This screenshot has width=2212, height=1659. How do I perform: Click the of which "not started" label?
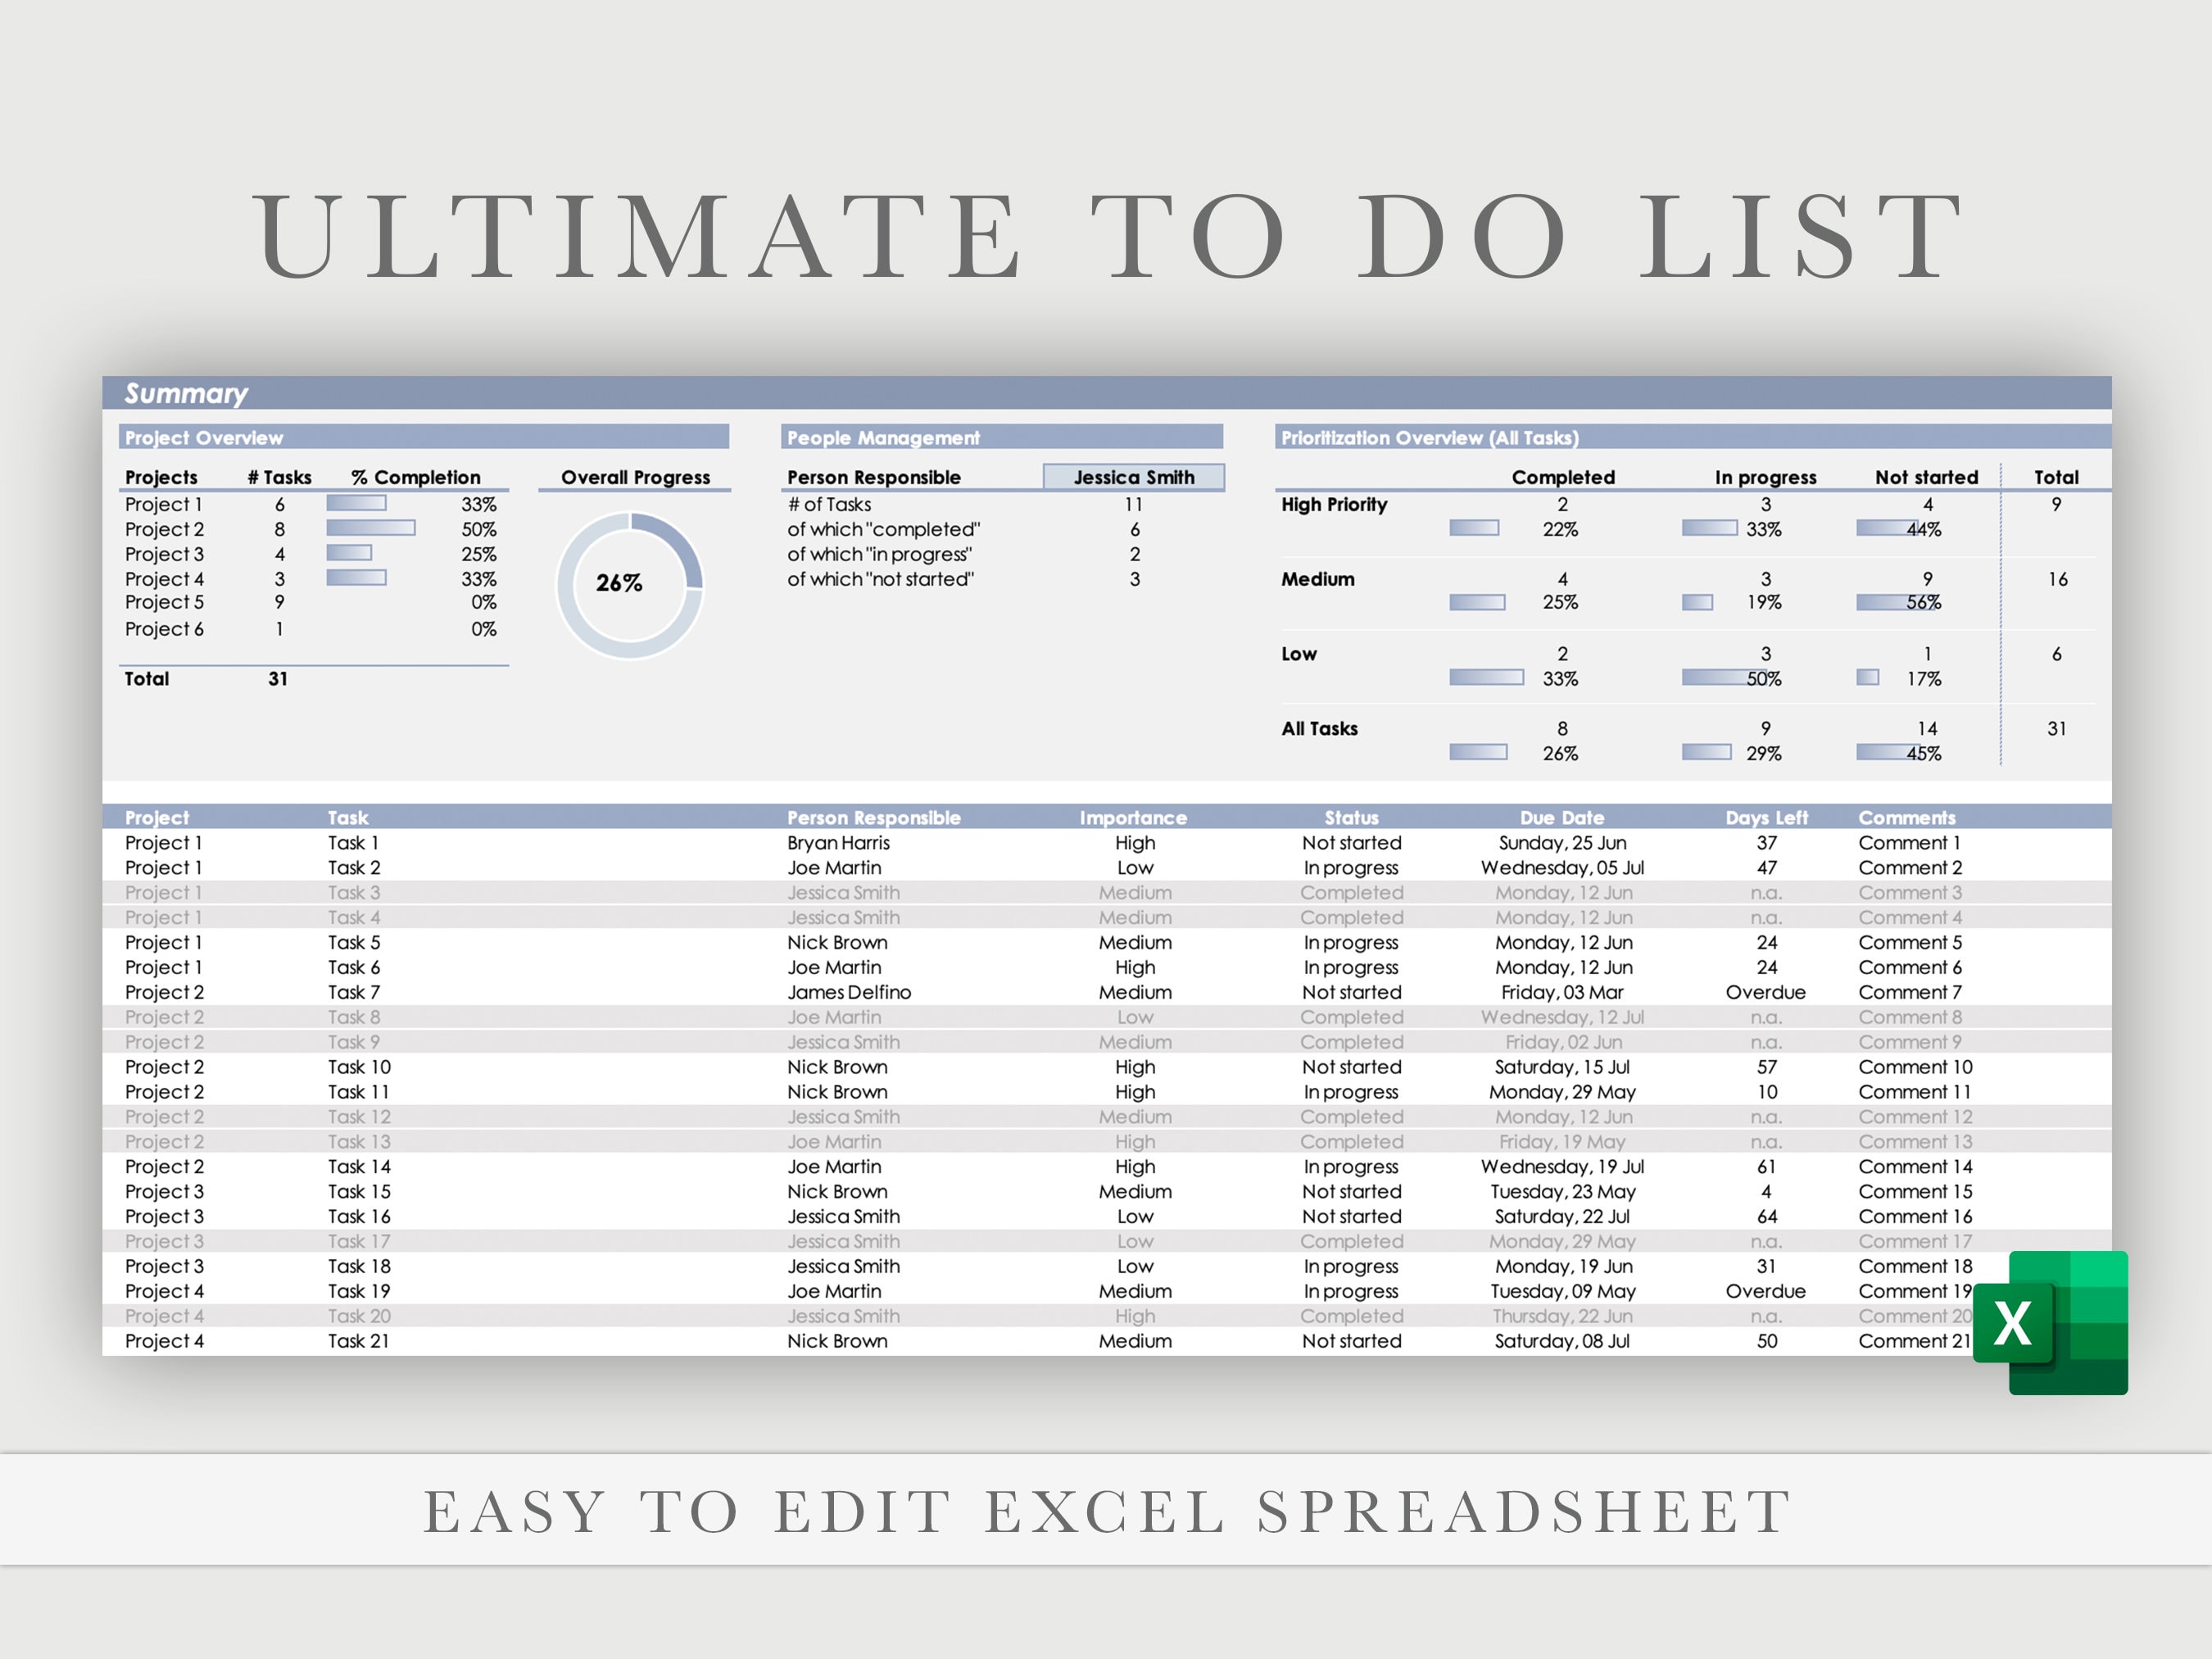[x=880, y=579]
